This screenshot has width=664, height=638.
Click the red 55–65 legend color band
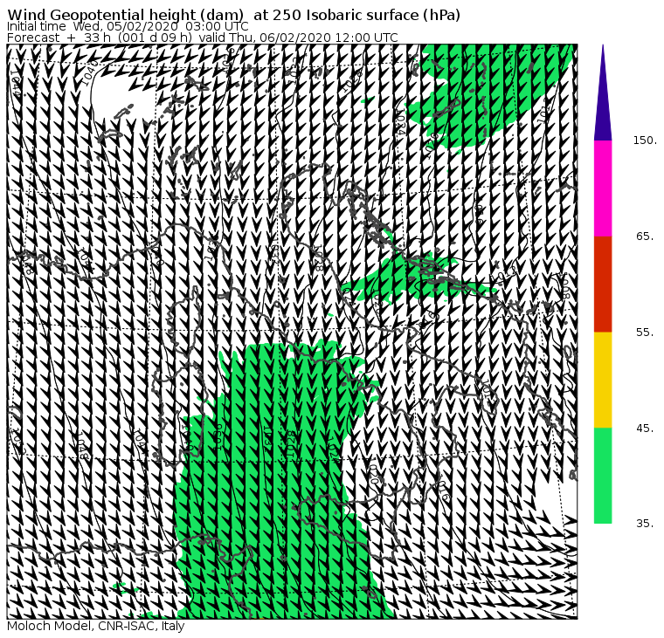(603, 284)
